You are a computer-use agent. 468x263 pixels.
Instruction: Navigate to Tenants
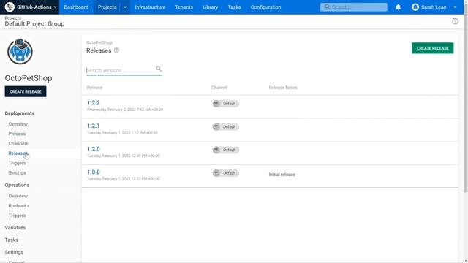[x=184, y=7]
